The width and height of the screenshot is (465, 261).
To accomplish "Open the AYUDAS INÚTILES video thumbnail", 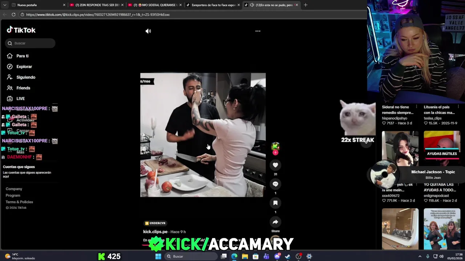I will pyautogui.click(x=442, y=149).
